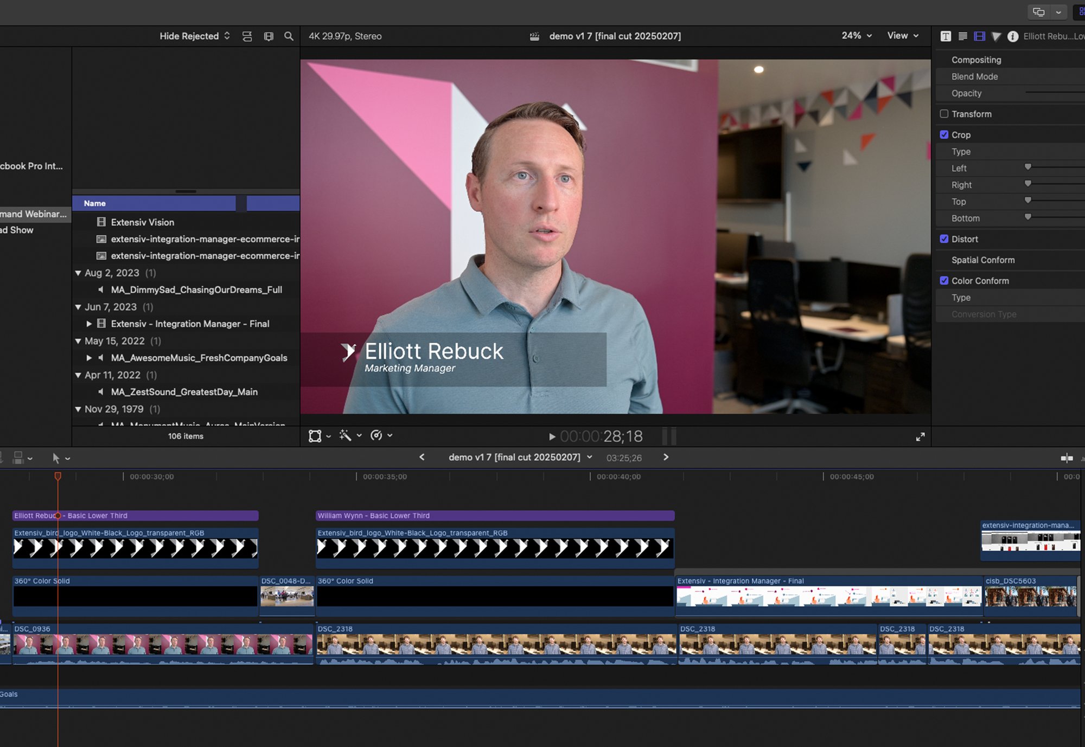Adjust the Crop Top slider handle
This screenshot has width=1085, height=747.
pos(1027,201)
